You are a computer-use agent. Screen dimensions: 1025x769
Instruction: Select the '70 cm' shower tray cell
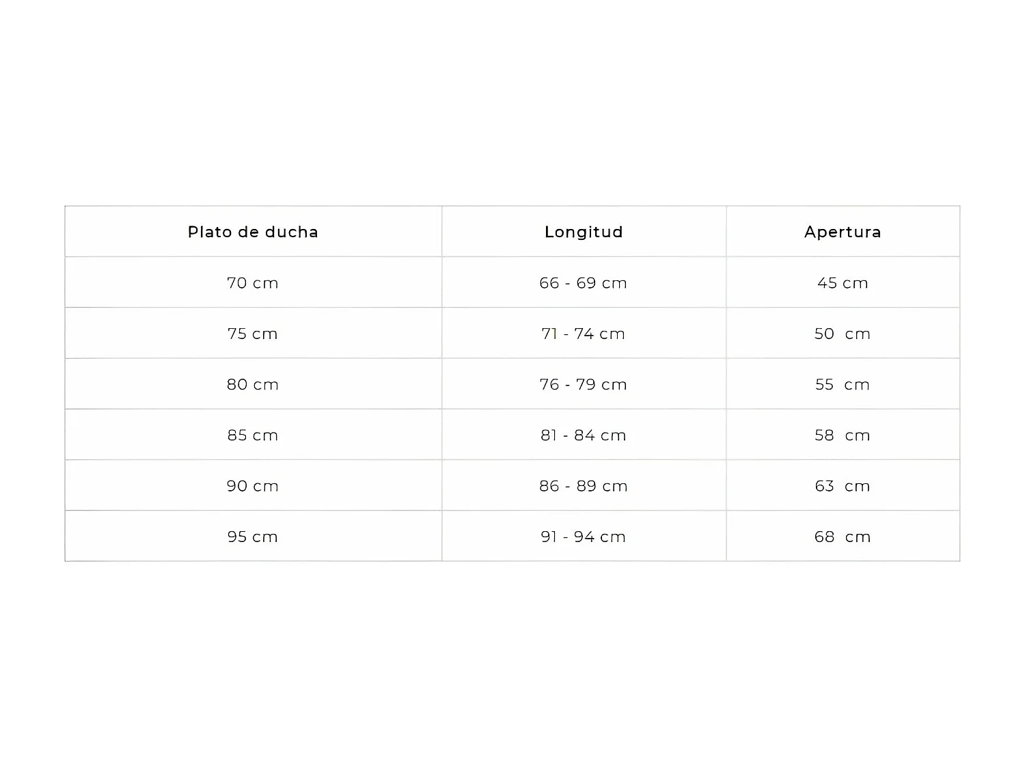253,283
